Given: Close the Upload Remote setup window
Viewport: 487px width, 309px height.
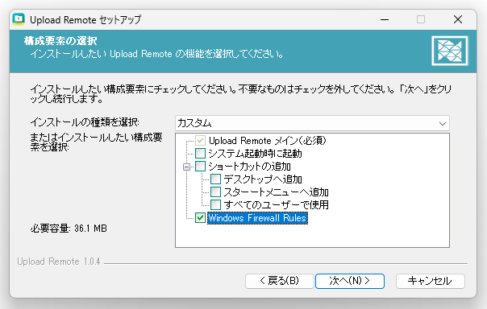Looking at the screenshot, I should tap(458, 19).
